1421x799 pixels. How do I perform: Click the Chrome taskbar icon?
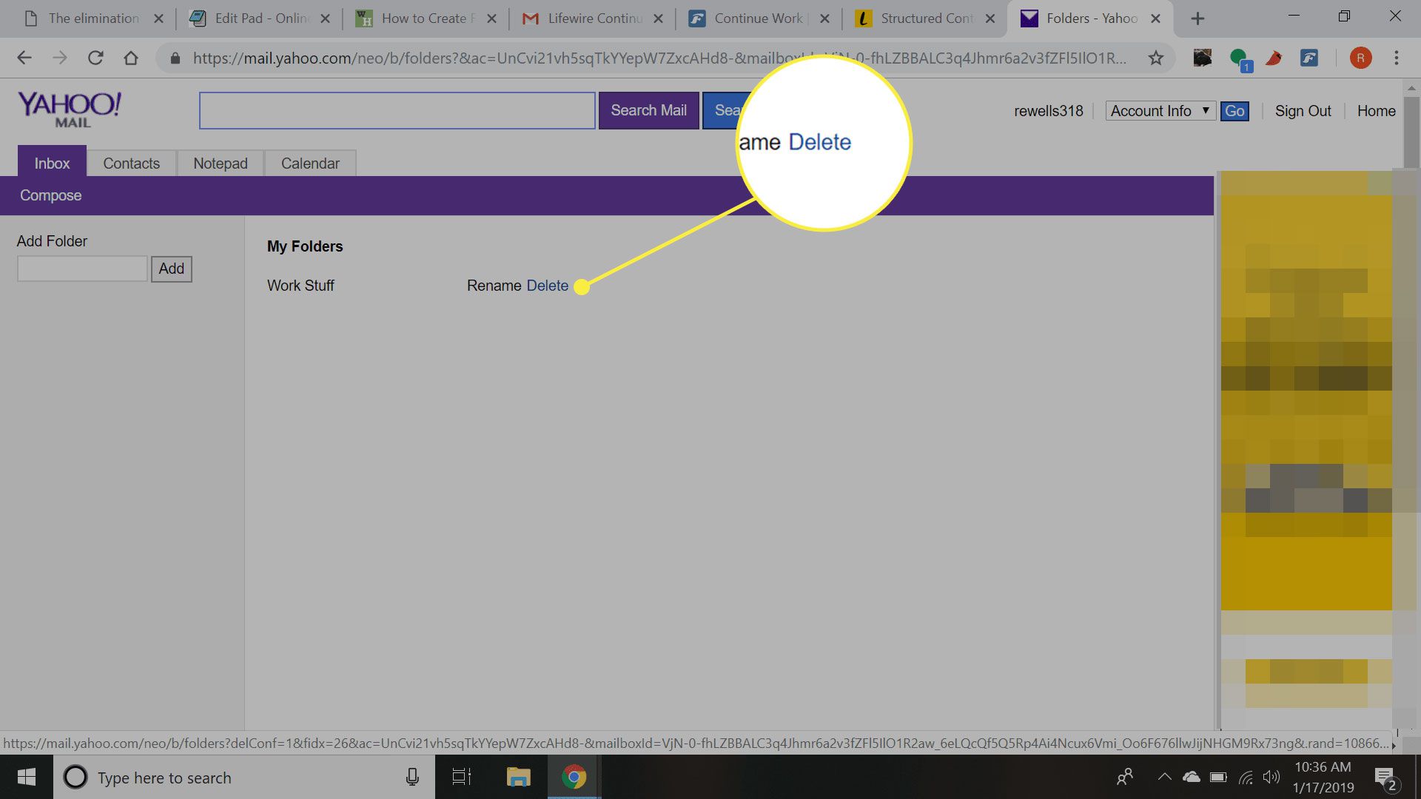tap(575, 778)
